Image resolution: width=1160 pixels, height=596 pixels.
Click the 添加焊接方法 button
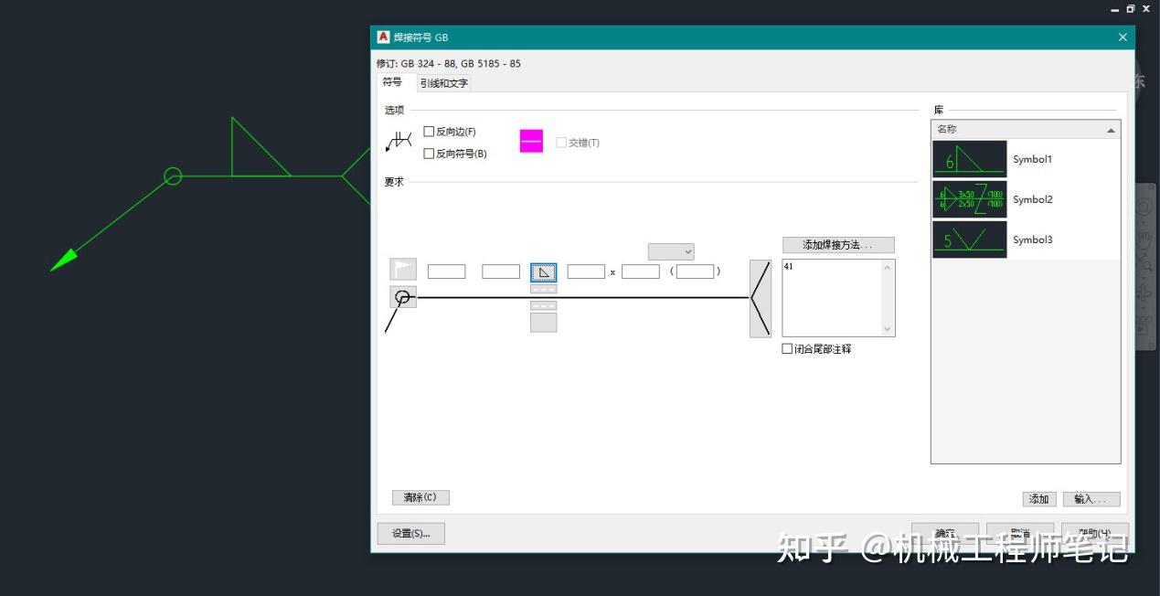tap(837, 244)
